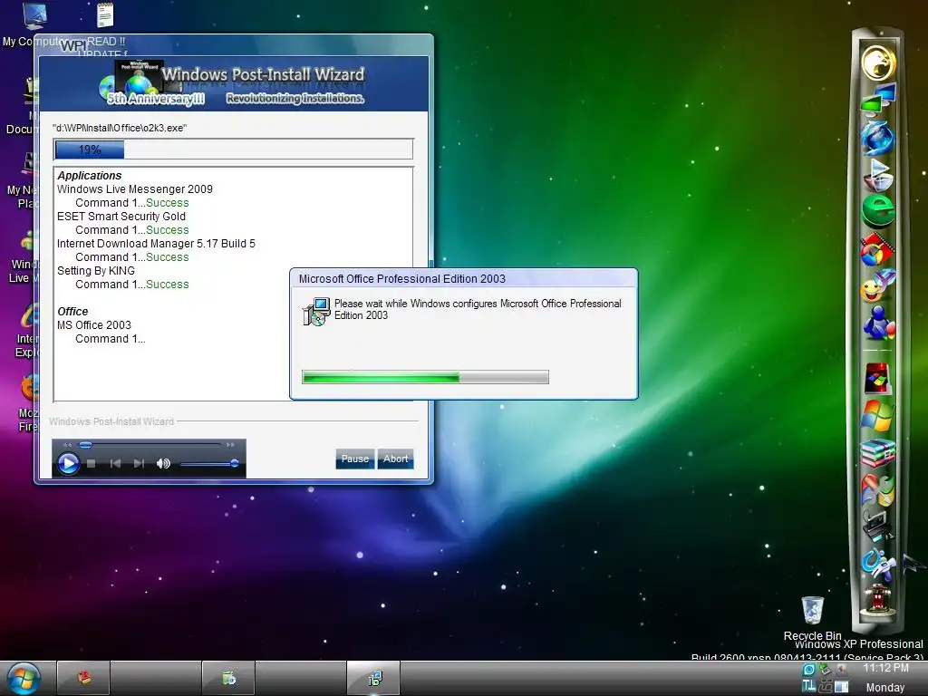This screenshot has height=696, width=928.
Task: Click the 'Office' heading in install log
Action: (x=72, y=312)
